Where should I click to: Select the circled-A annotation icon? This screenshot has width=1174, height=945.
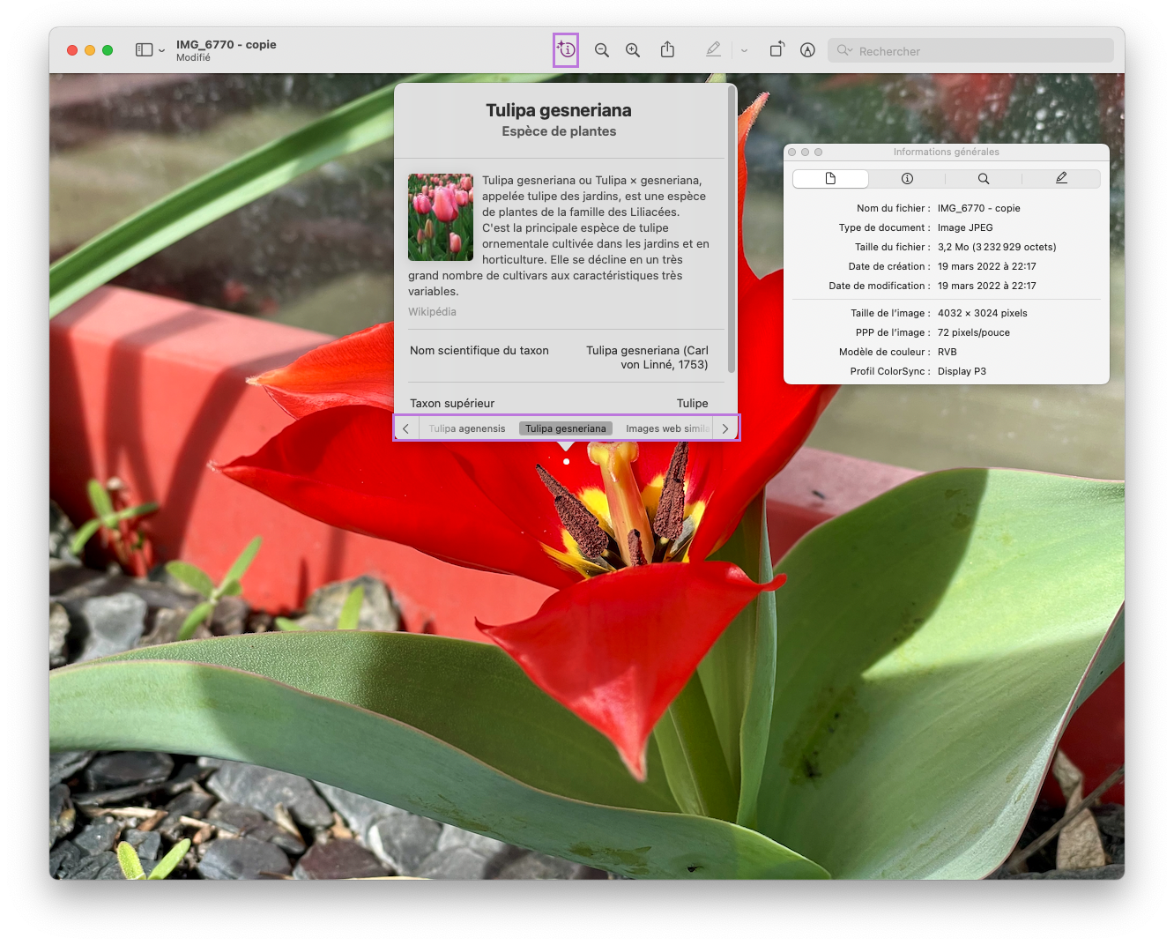(807, 50)
